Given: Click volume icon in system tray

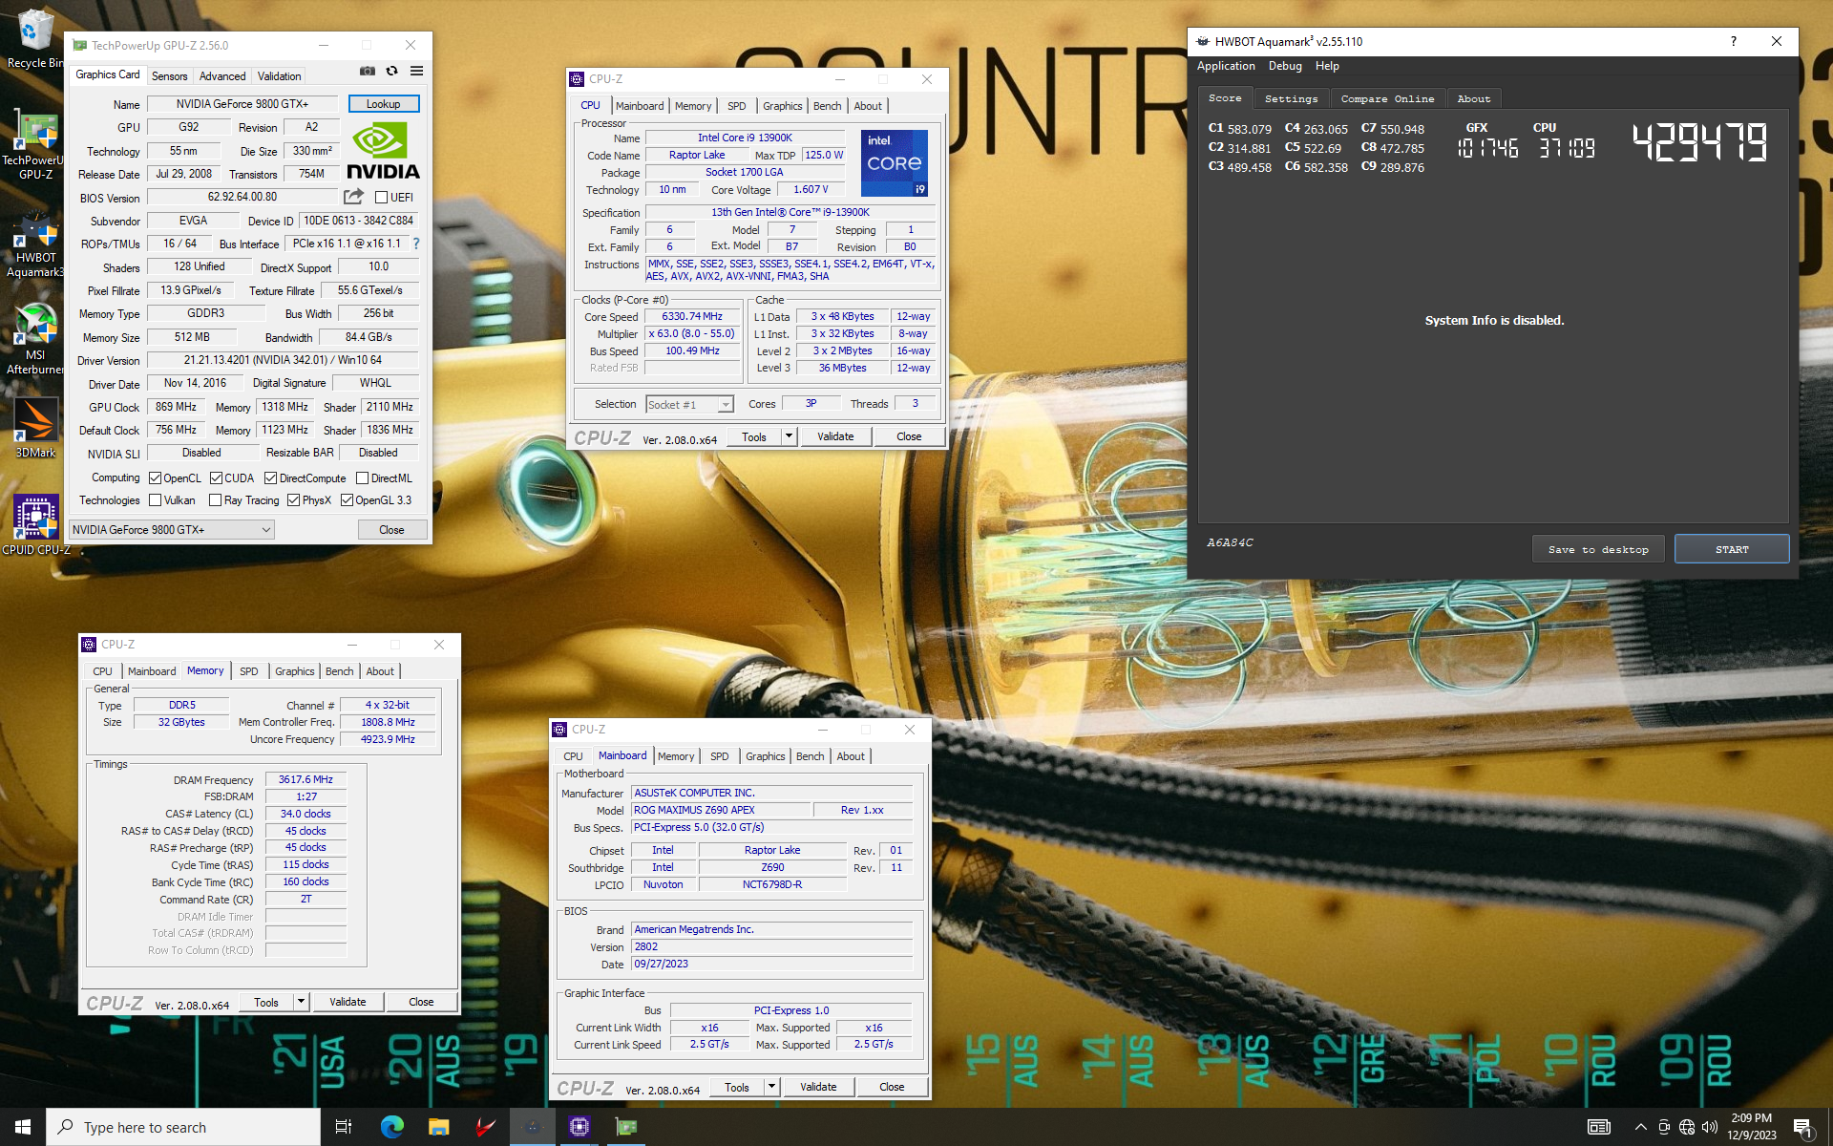Looking at the screenshot, I should coord(1709,1127).
